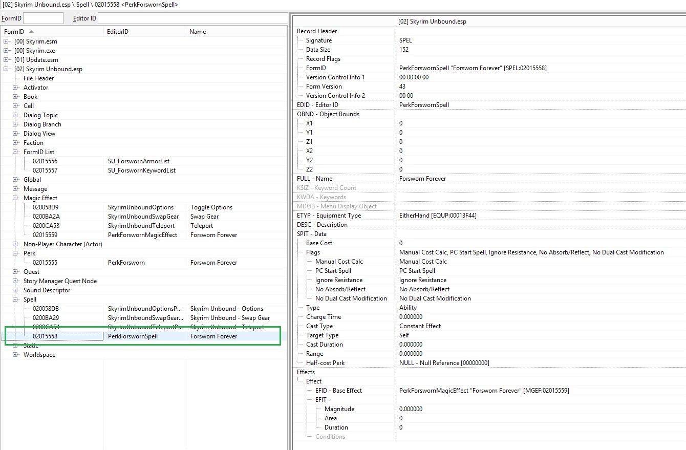This screenshot has width=686, height=450.
Task: Sort the tree by FormID column header
Action: (x=52, y=32)
